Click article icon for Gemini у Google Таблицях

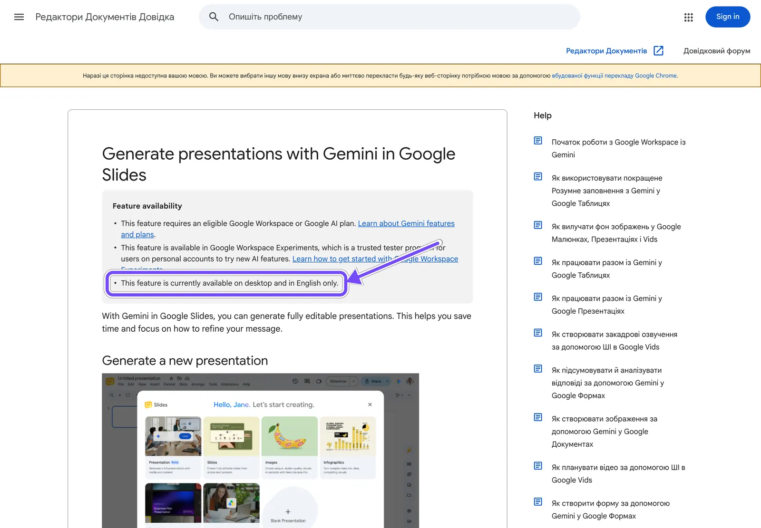pyautogui.click(x=538, y=261)
